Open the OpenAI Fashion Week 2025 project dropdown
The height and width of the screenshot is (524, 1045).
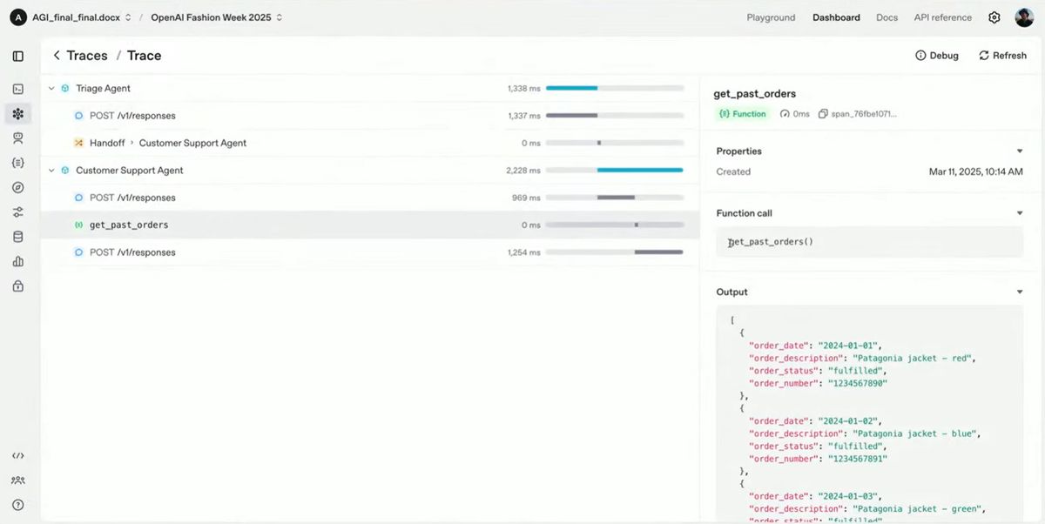(x=216, y=17)
